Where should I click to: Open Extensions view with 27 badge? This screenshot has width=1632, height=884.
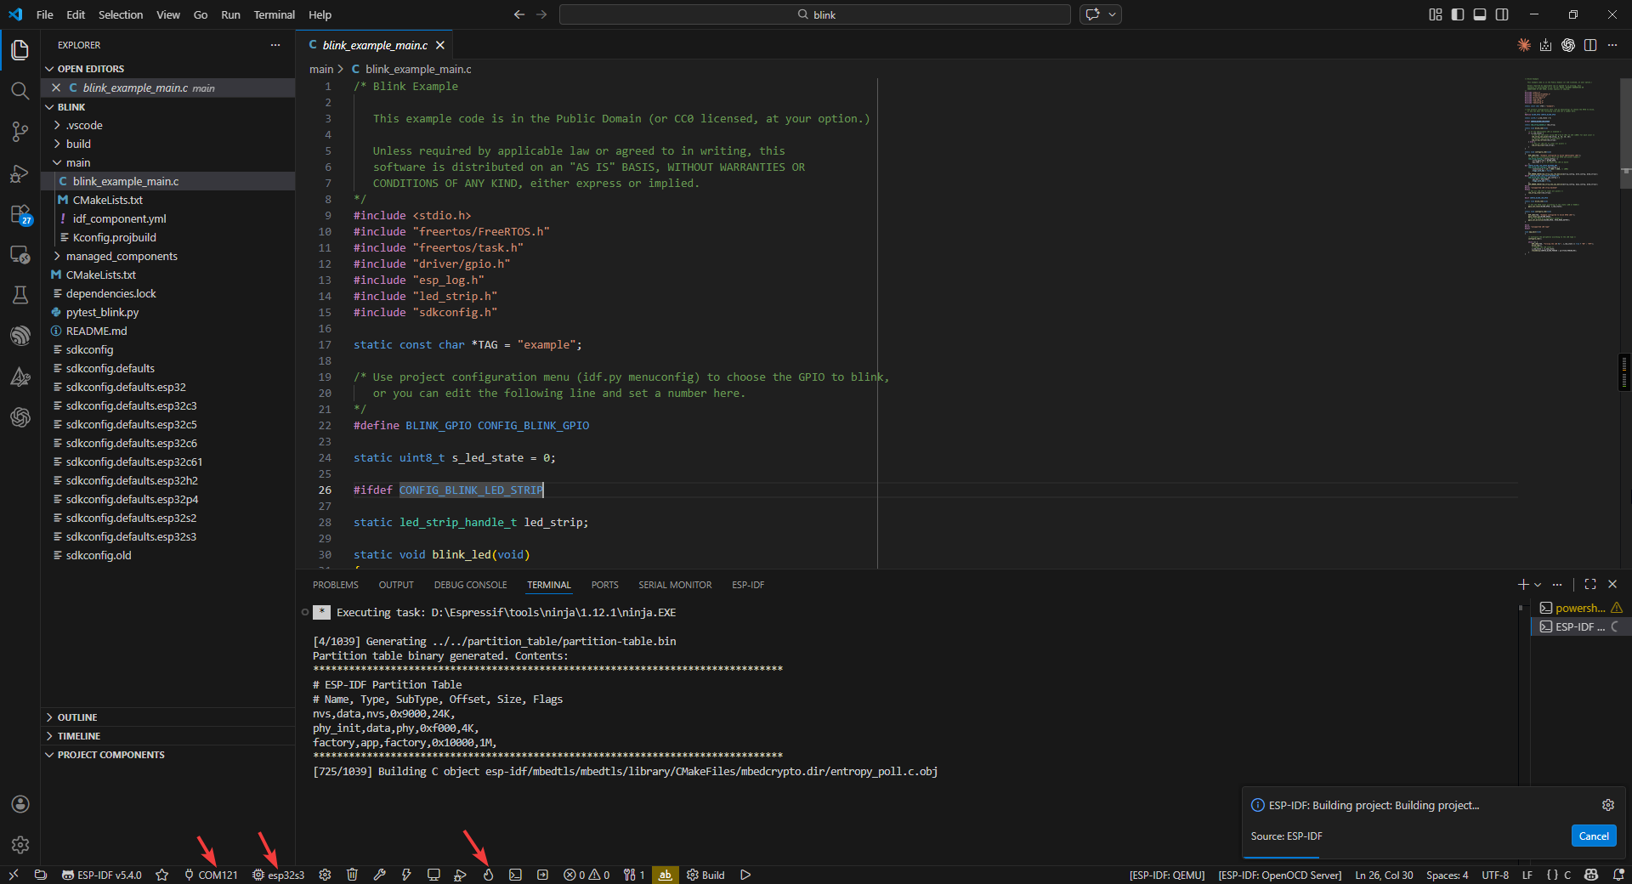coord(20,214)
